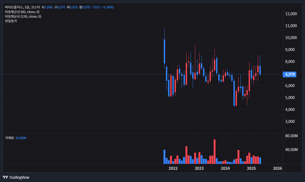Click the 9,000 price axis label
The height and width of the screenshot is (182, 305).
tap(290, 50)
